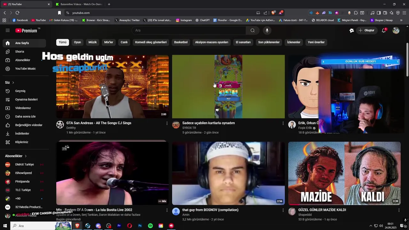
Task: Open the notifications bell
Action: click(384, 30)
